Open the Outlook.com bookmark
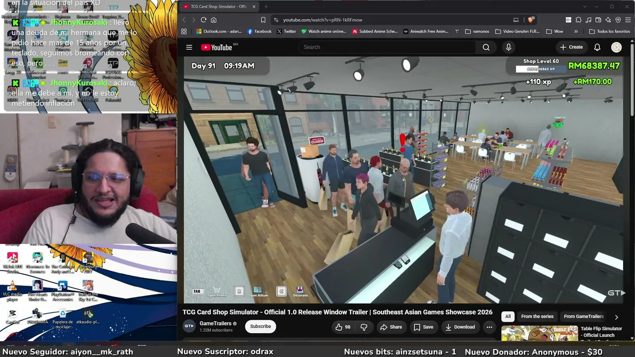Screen dimensions: 635x357 (x=218, y=31)
